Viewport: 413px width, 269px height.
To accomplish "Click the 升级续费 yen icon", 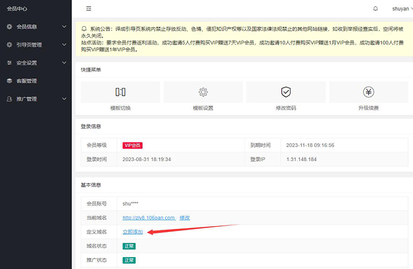I will (368, 92).
